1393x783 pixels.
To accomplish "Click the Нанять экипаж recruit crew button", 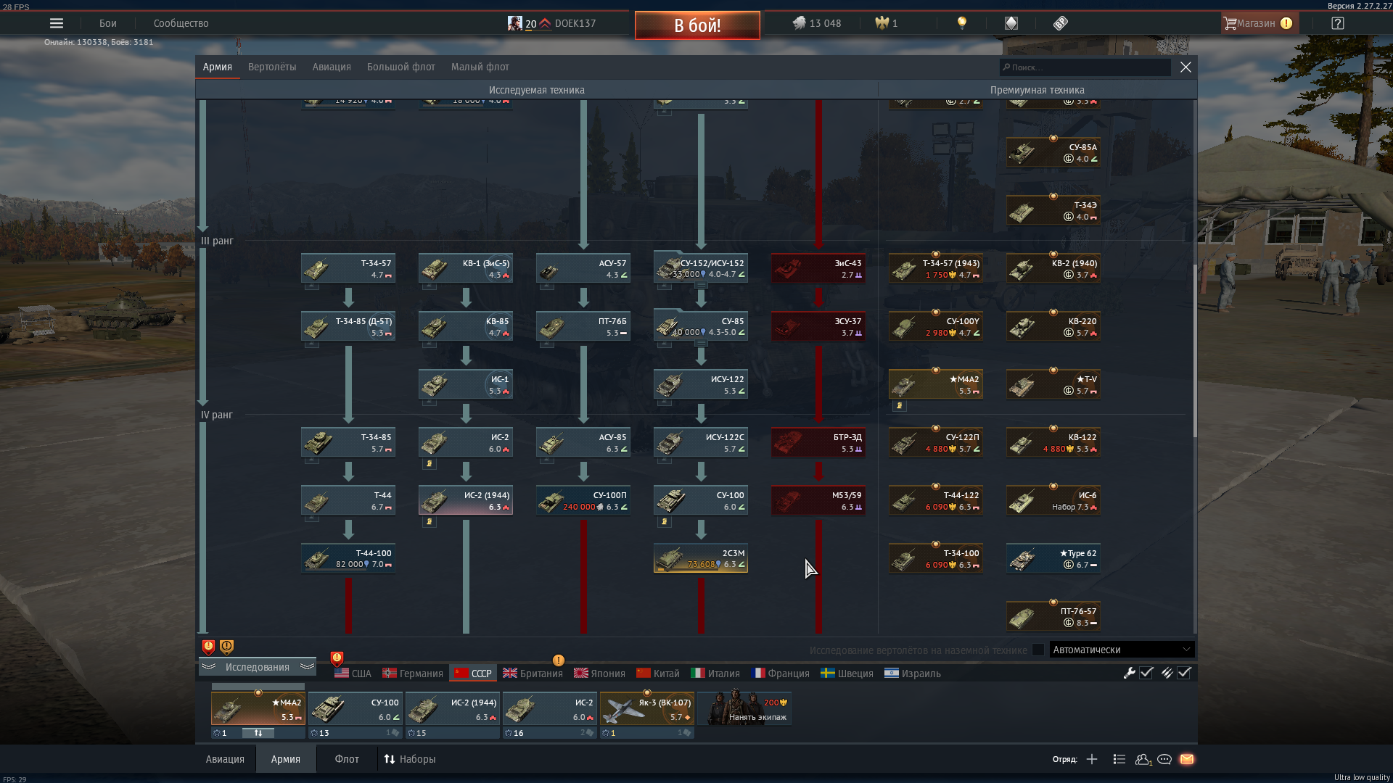I will click(744, 708).
